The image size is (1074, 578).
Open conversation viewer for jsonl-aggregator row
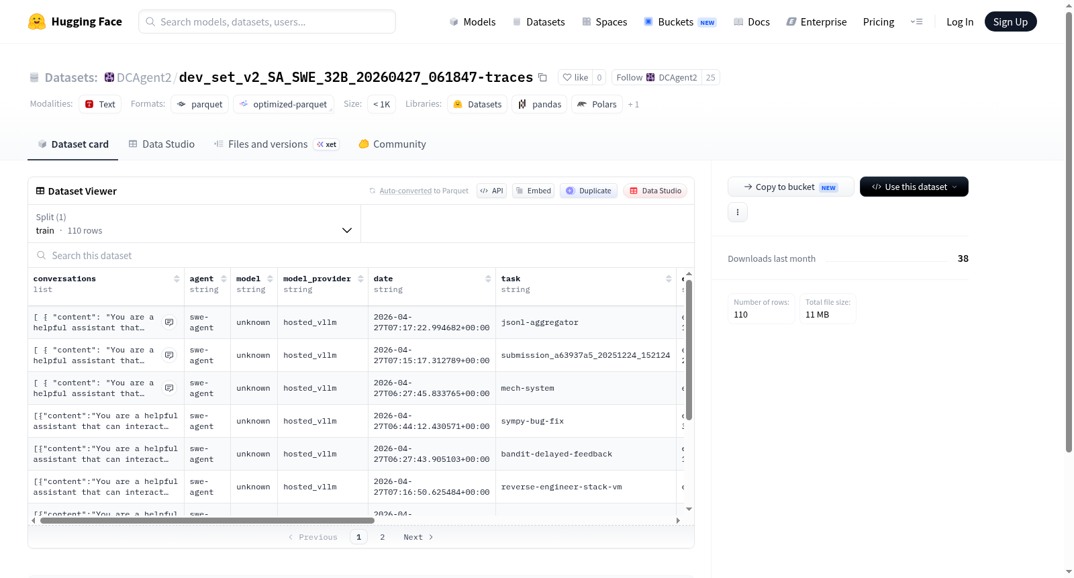coord(169,322)
